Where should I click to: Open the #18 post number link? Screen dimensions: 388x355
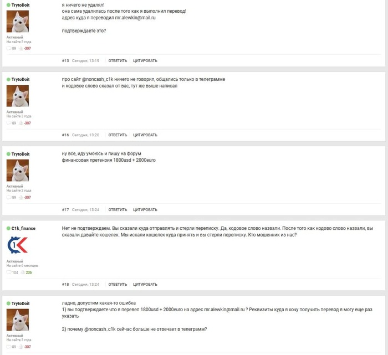pyautogui.click(x=65, y=284)
